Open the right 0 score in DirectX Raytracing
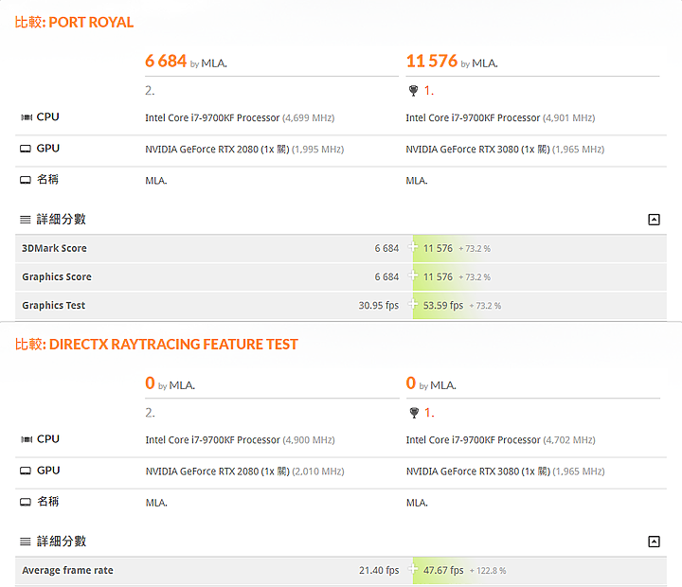The height and width of the screenshot is (587, 682). tap(411, 383)
